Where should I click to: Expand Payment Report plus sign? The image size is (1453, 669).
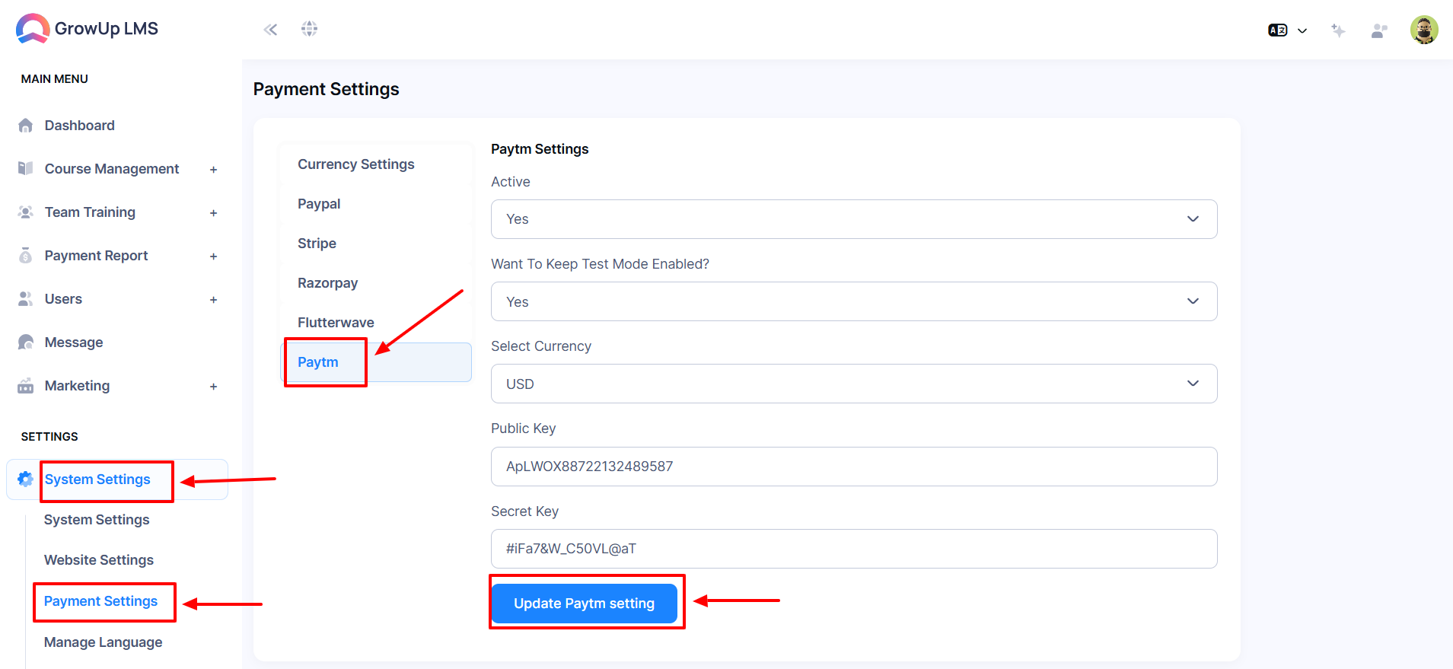pos(213,256)
